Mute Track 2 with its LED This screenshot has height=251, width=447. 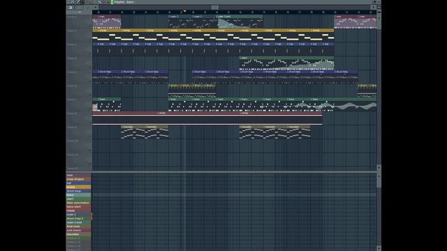[x=91, y=40]
